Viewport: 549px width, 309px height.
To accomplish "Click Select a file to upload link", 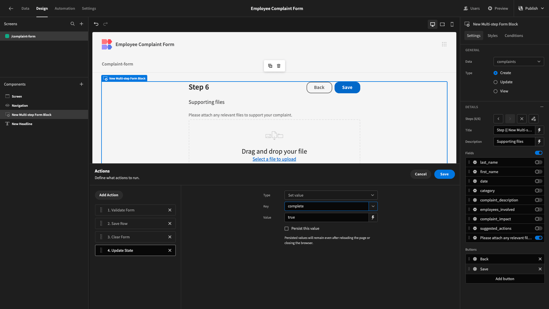I will (x=274, y=159).
